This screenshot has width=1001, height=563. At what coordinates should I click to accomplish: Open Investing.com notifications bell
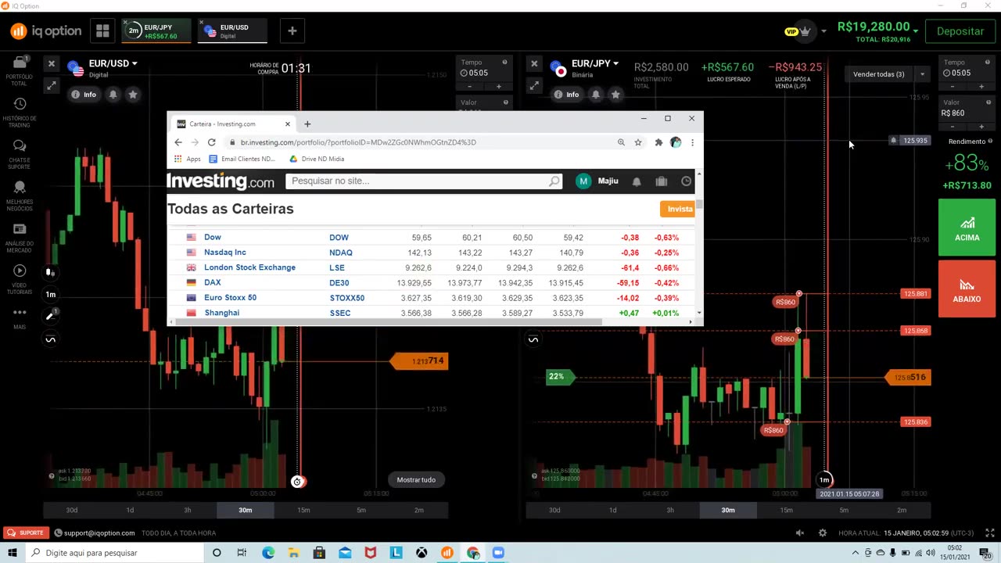[637, 181]
